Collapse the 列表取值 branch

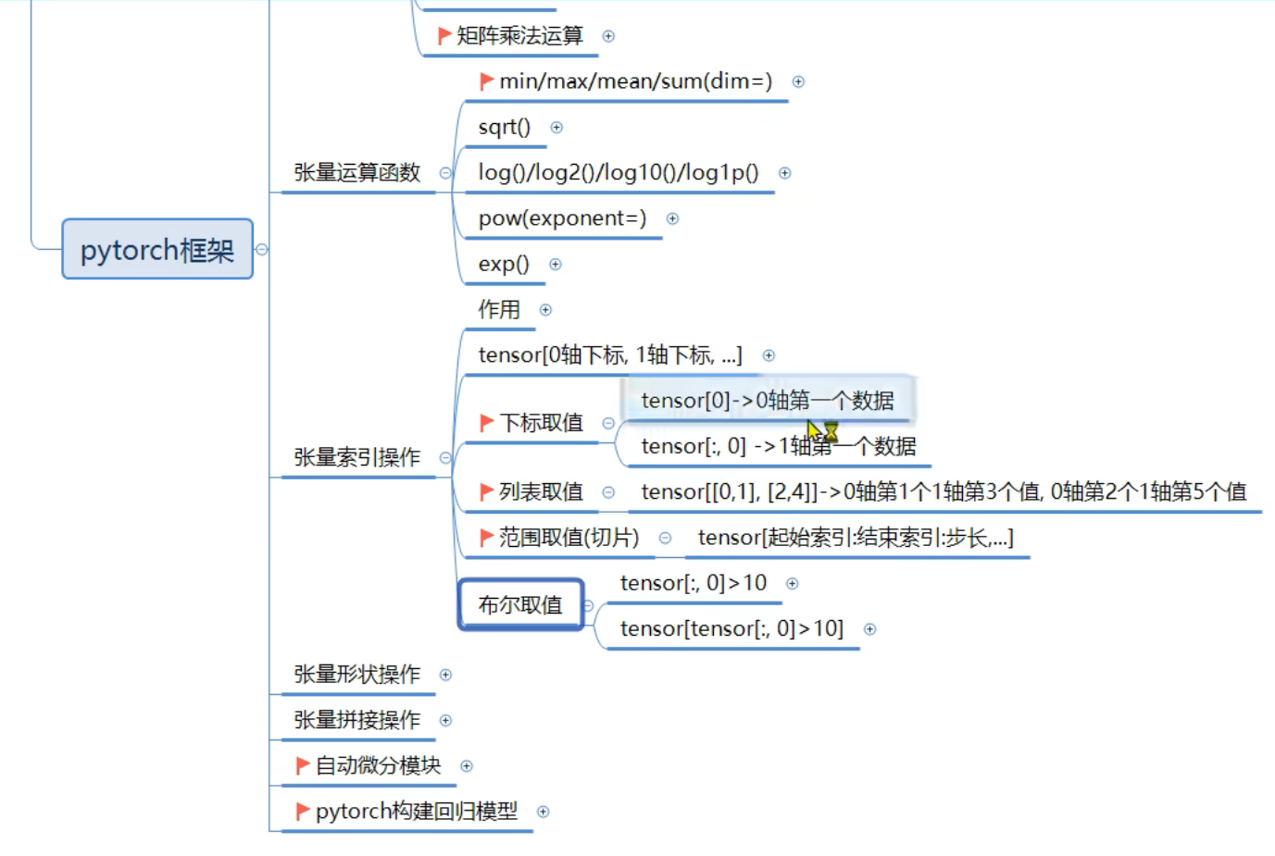coord(608,492)
